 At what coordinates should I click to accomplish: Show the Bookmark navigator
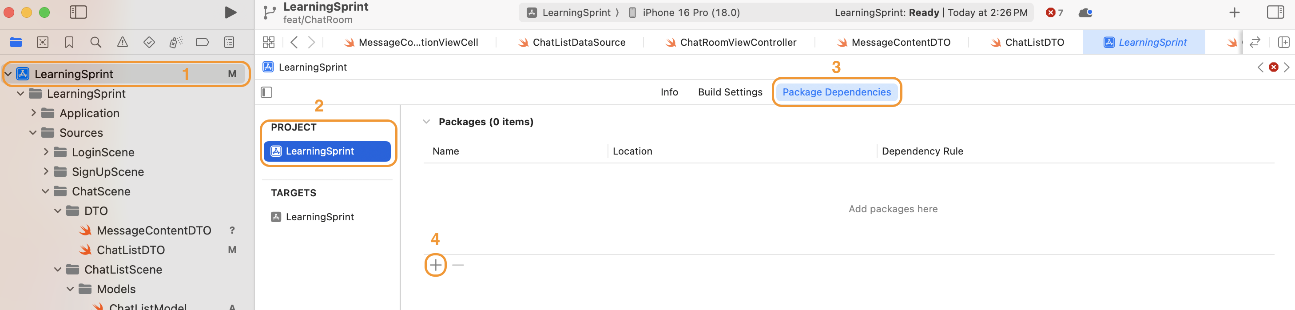69,42
